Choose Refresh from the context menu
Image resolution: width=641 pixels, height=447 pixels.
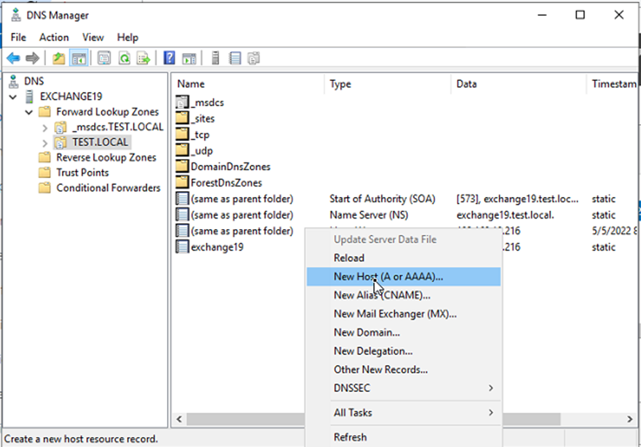click(403, 437)
